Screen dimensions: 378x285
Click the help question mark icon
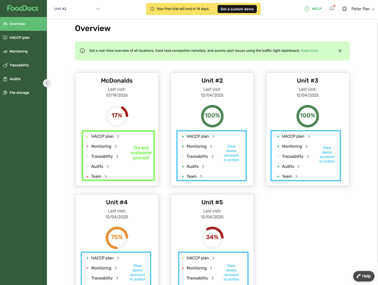[307, 9]
